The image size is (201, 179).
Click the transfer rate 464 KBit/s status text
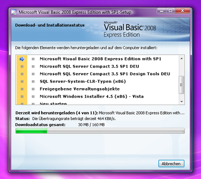(74, 119)
